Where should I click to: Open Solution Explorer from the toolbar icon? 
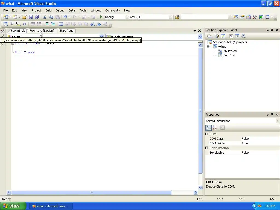pyautogui.click(x=236, y=17)
